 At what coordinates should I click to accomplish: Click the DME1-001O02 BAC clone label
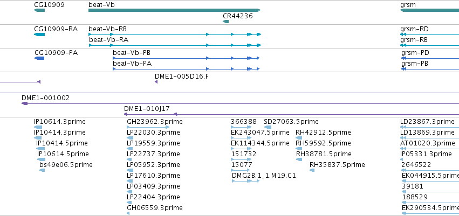coord(46,98)
